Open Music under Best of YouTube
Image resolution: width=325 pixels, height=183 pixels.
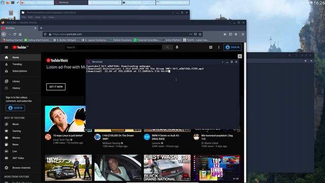coord(20,124)
